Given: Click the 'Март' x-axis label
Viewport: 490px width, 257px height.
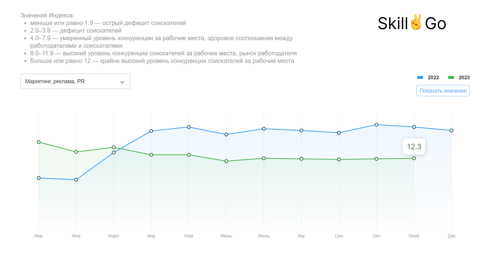Looking at the screenshot, I should pos(114,236).
